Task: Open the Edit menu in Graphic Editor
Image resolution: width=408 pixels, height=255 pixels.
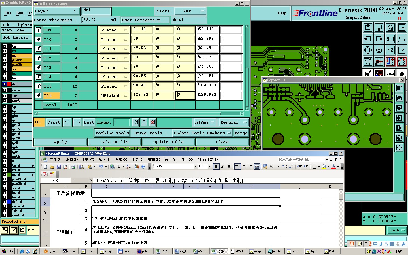Action: click(x=20, y=13)
